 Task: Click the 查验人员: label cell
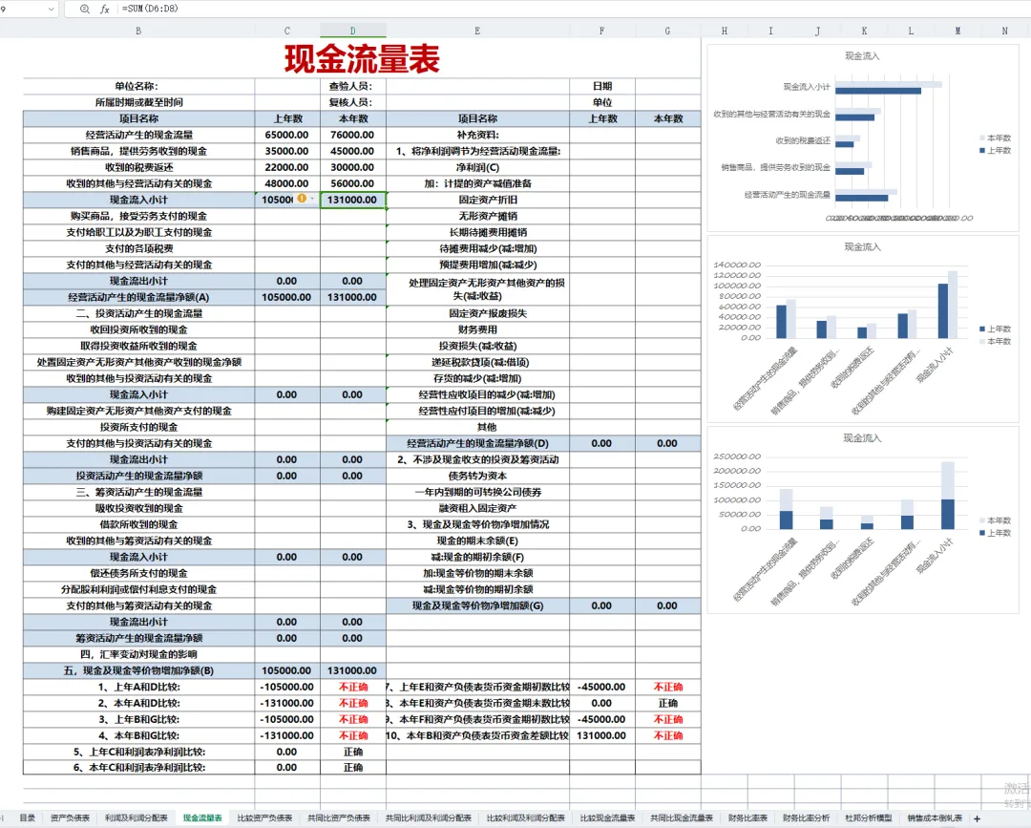point(353,86)
